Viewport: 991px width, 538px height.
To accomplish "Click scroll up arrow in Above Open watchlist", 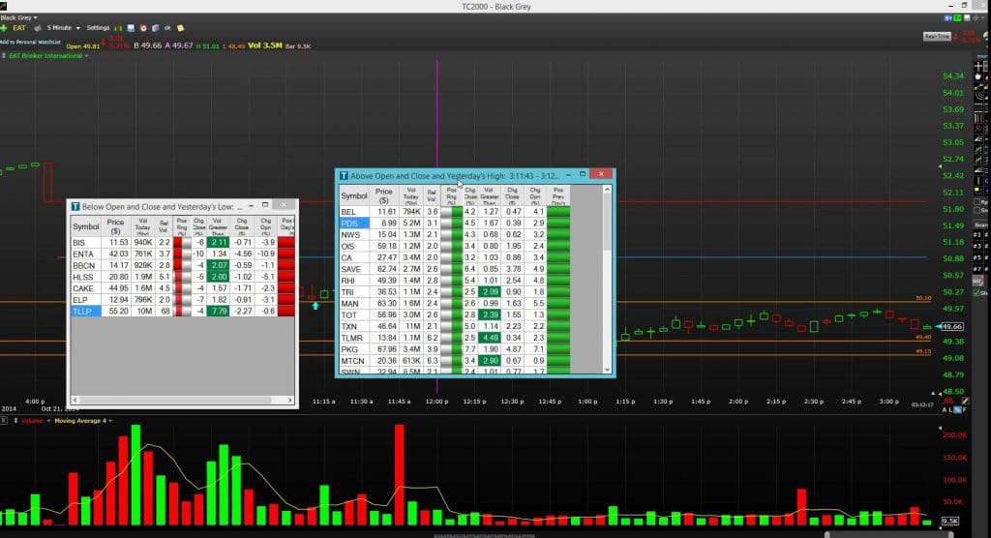I will (608, 189).
